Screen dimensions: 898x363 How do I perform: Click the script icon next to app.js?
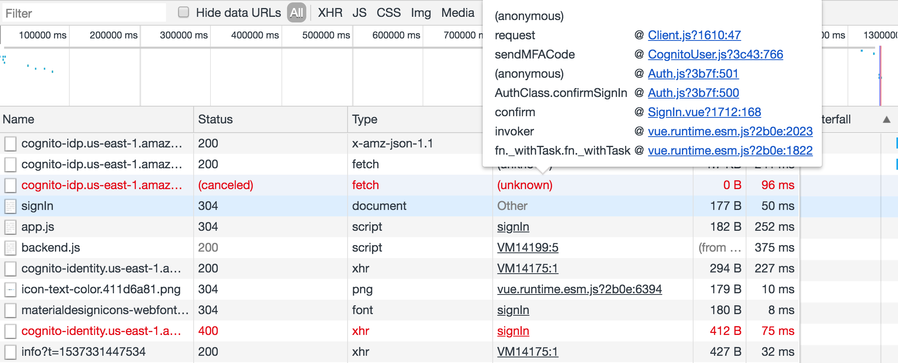10,226
